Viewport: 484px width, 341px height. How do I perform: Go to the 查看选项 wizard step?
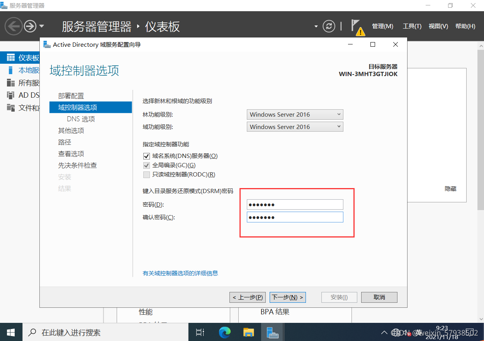point(71,154)
